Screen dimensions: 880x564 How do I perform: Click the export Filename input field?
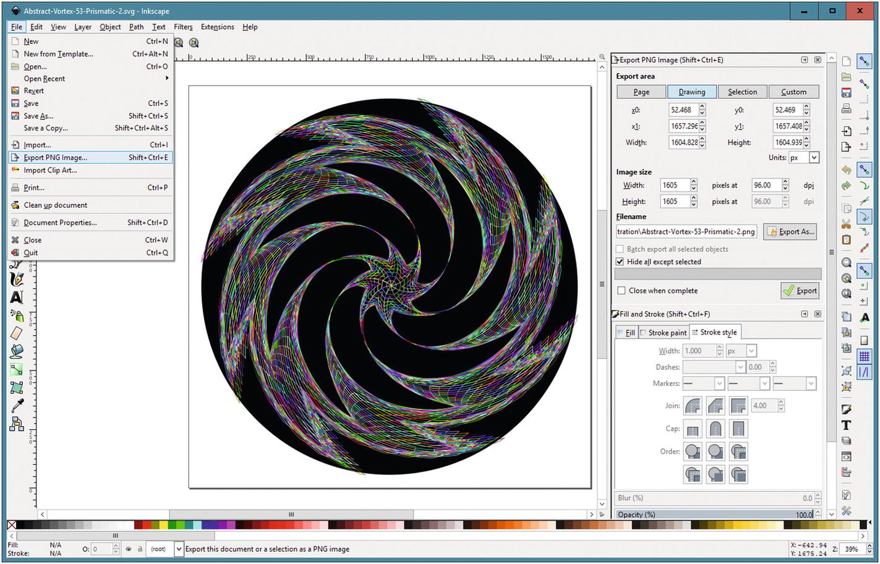coord(686,232)
